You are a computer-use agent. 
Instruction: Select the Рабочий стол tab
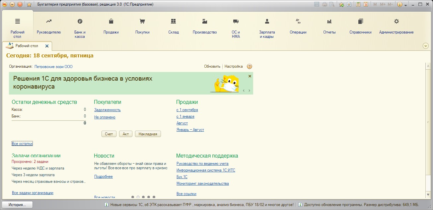(x=27, y=46)
